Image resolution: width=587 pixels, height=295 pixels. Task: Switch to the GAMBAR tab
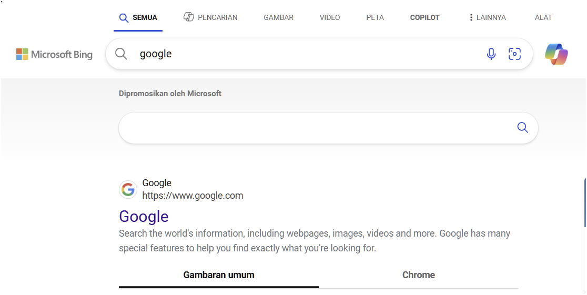coord(279,17)
